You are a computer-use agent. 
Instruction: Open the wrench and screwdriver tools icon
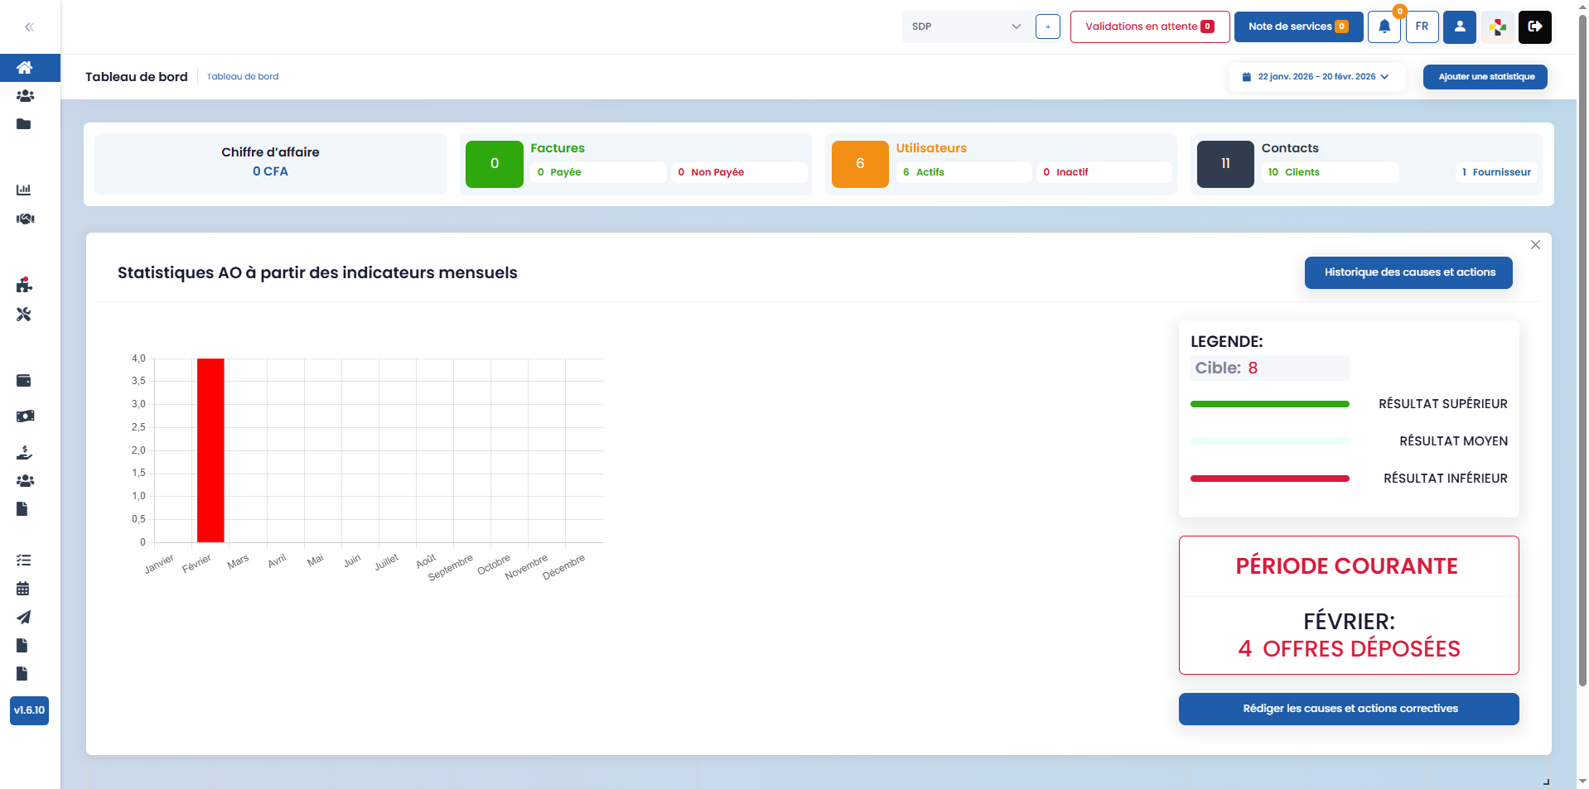pos(24,315)
